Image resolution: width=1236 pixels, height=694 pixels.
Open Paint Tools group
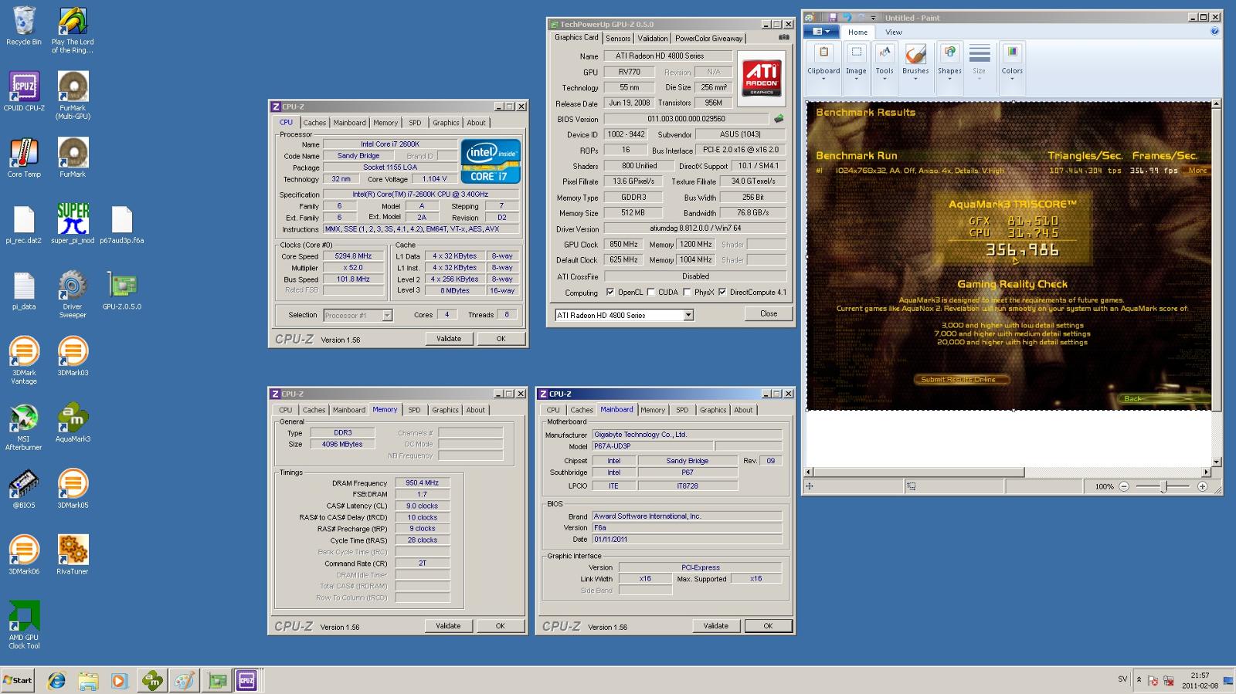click(885, 60)
